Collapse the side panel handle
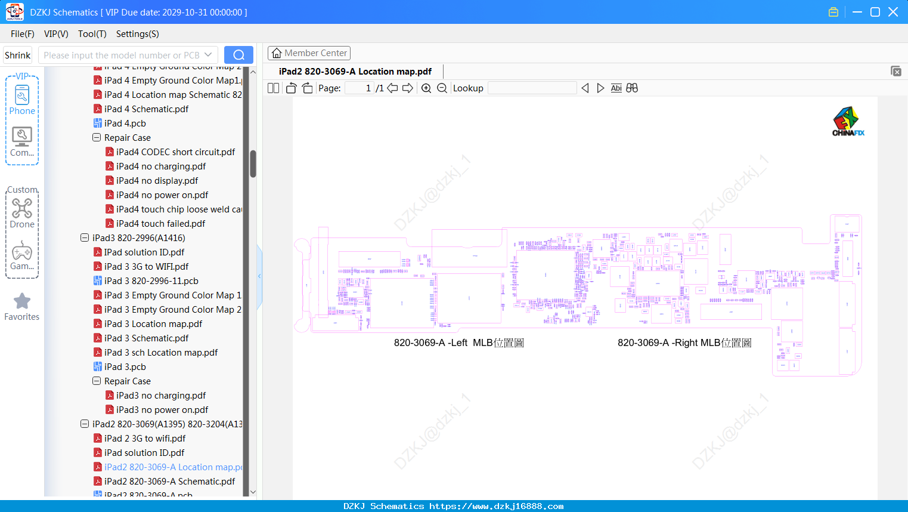The image size is (908, 512). (x=259, y=276)
